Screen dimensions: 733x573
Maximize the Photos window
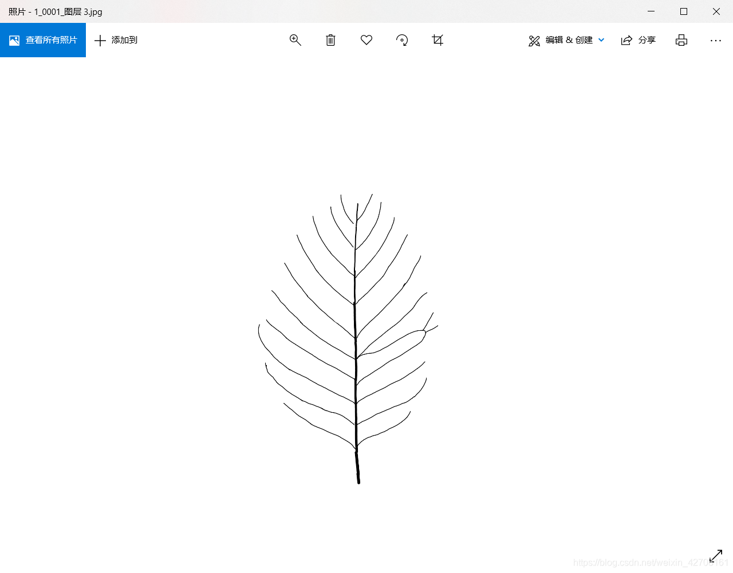684,11
